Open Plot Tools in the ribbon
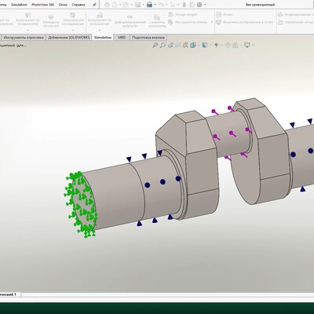314x314 pixels. (x=188, y=23)
